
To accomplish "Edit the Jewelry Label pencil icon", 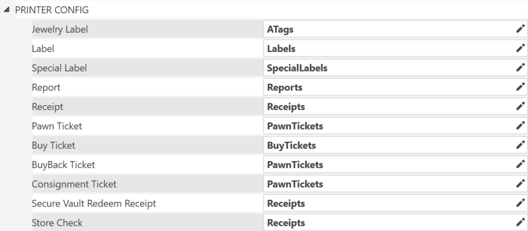I will [x=520, y=29].
